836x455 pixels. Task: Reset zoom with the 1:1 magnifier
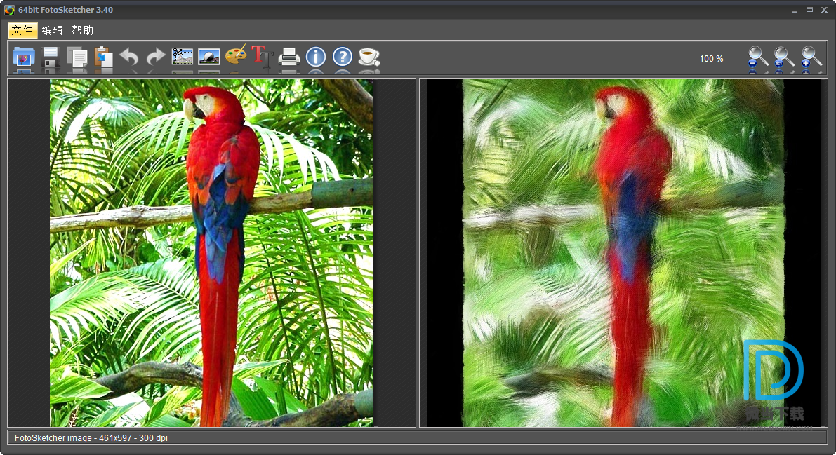click(783, 58)
